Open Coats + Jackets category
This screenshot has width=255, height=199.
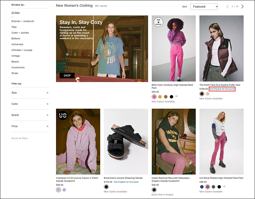tap(20, 33)
